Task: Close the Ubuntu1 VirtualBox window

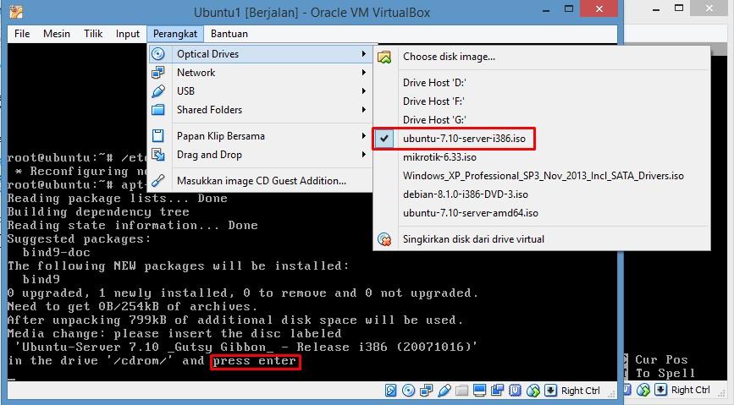Action: 599,8
